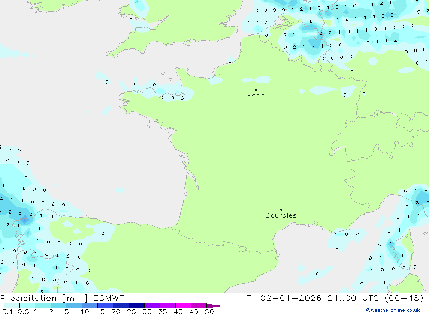Pick the lightest cyan 0.1–0.5 legend swatch
429x314 pixels.
(12, 305)
